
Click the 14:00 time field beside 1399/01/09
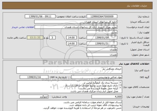pos(71,38)
